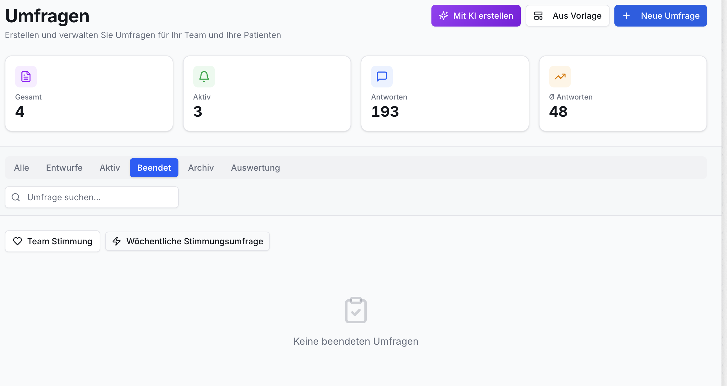Click the Aktiv count 3

tap(198, 112)
